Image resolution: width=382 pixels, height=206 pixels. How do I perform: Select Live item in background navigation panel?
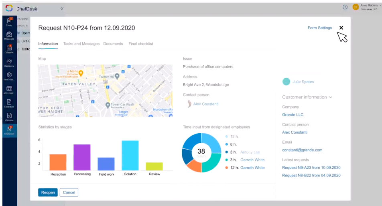24,41
